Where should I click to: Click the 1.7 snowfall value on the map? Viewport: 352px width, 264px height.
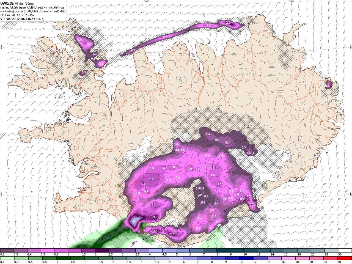pyautogui.click(x=153, y=204)
